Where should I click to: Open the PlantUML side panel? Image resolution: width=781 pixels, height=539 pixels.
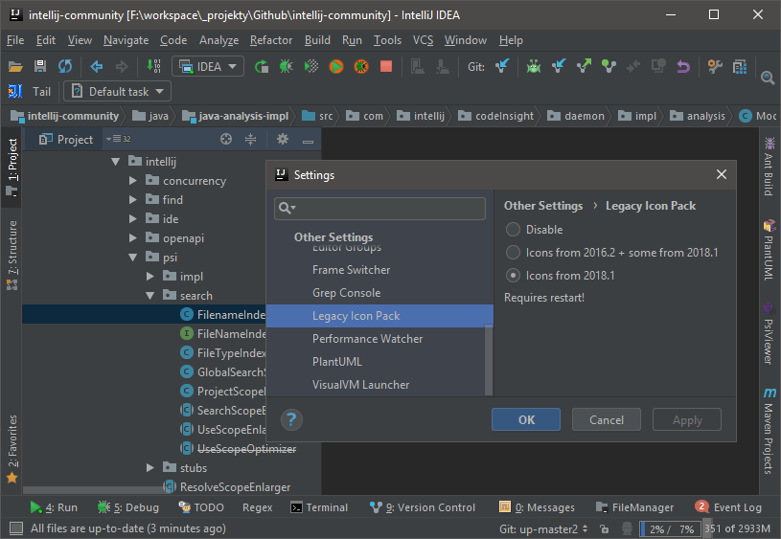pos(770,250)
